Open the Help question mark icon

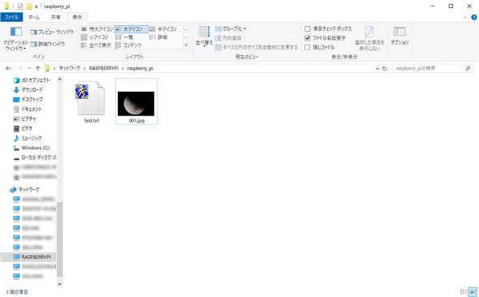(474, 17)
